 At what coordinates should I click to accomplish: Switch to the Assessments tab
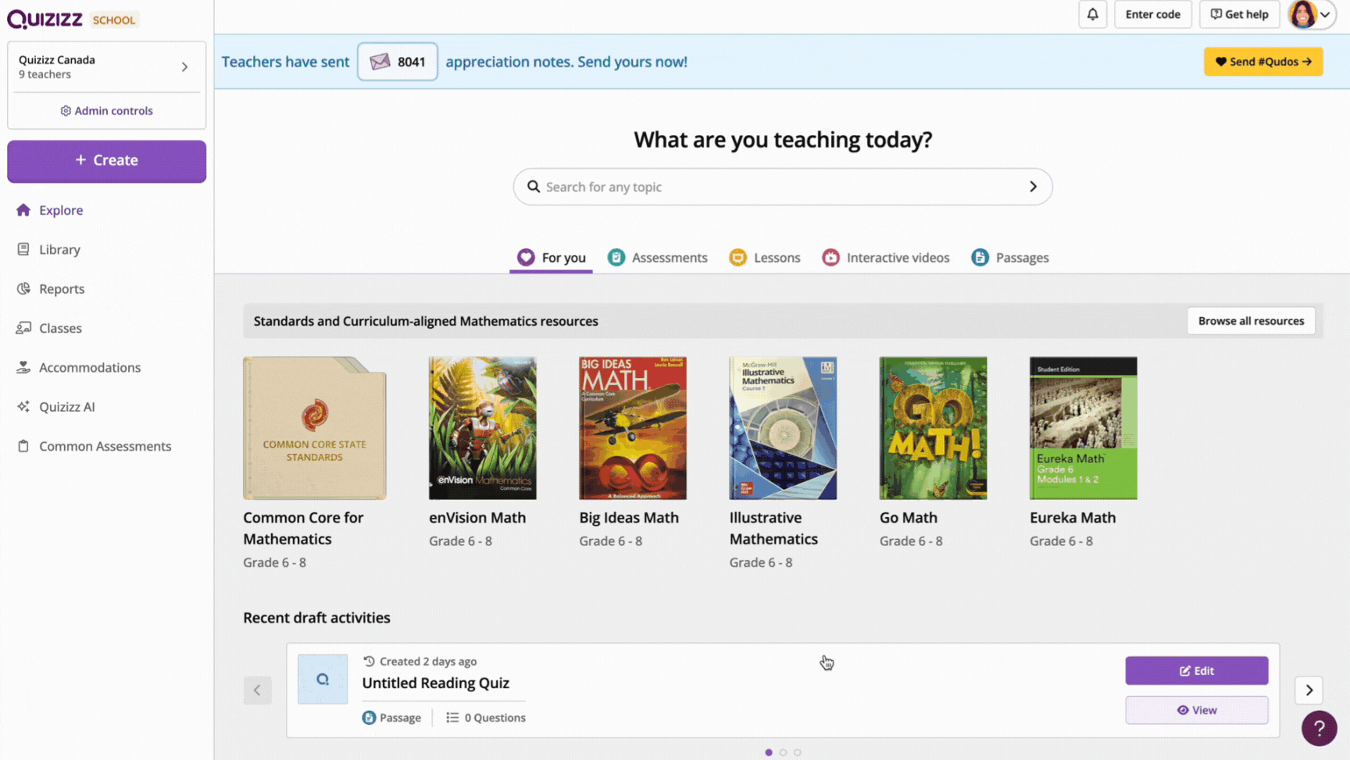(x=658, y=258)
